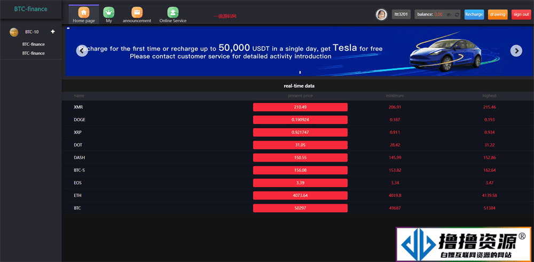Viewport: 534px width, 262px height.
Task: Select the BTC row name
Action: pos(77,208)
